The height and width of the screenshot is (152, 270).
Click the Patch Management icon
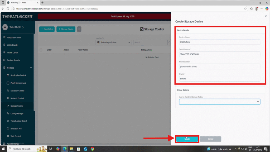8,83
